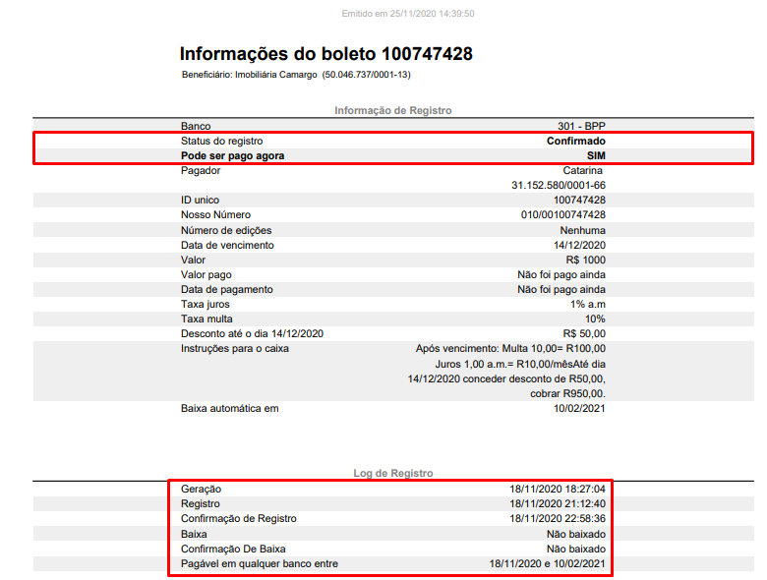Select the 'Nenhuma' value
Image resolution: width=767 pixels, height=580 pixels.
click(582, 230)
